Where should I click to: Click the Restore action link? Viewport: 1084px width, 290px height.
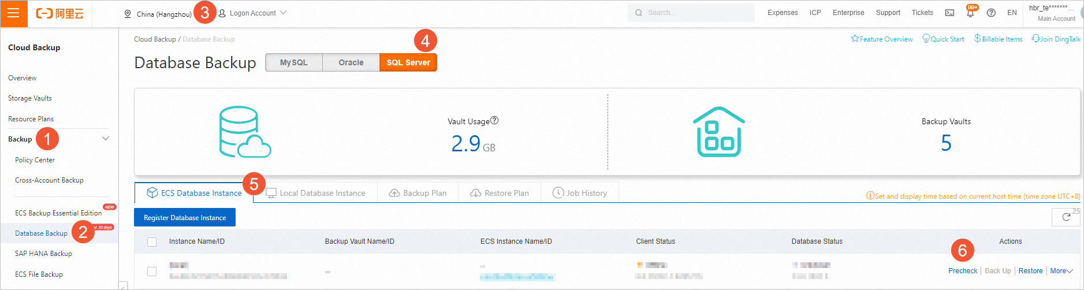coord(1030,271)
